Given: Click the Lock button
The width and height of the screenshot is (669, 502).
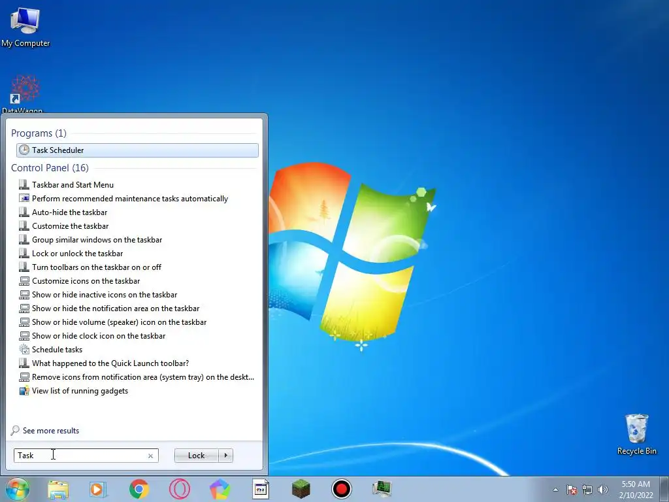Looking at the screenshot, I should coord(196,456).
